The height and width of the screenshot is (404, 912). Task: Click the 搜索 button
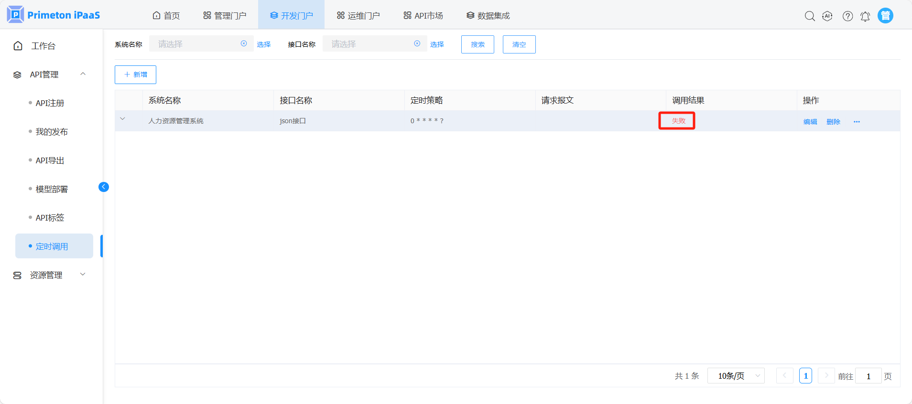(478, 44)
